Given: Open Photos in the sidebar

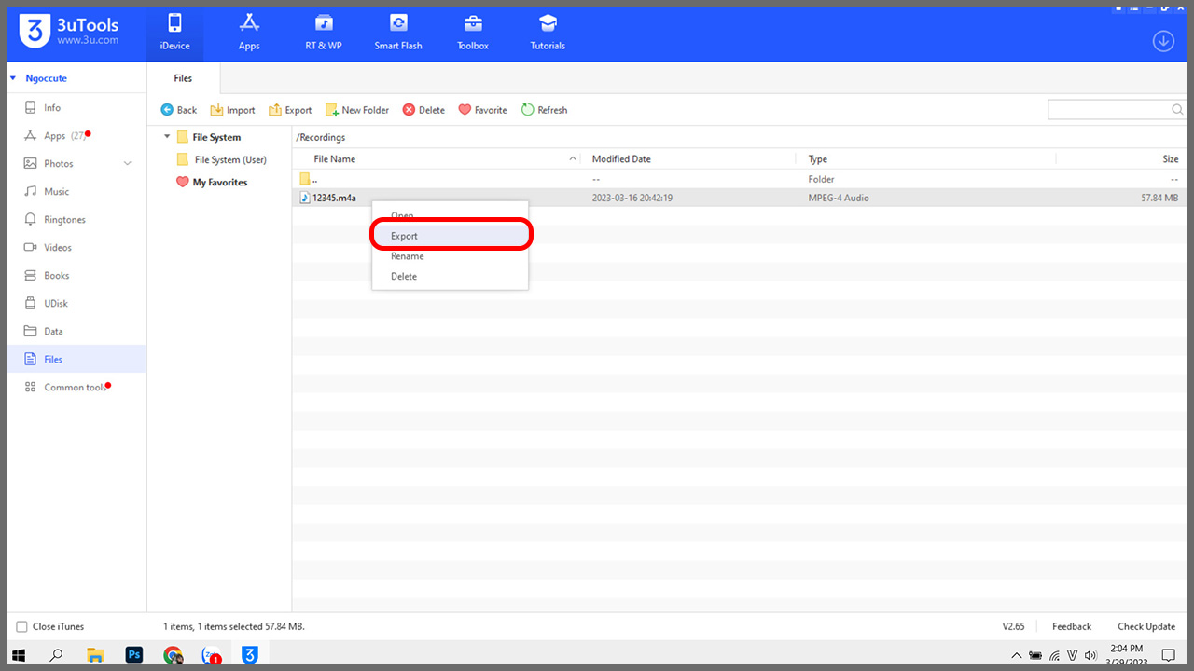Looking at the screenshot, I should 58,164.
